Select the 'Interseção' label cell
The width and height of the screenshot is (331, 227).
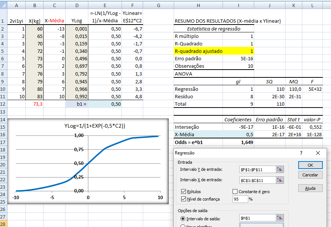(x=198, y=127)
